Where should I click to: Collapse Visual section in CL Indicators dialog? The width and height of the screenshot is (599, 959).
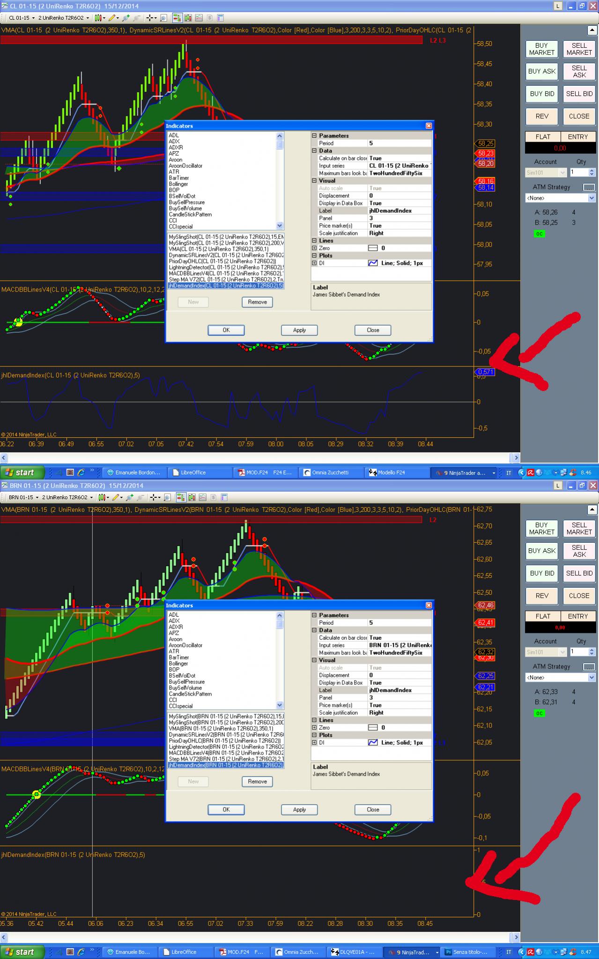[x=314, y=180]
